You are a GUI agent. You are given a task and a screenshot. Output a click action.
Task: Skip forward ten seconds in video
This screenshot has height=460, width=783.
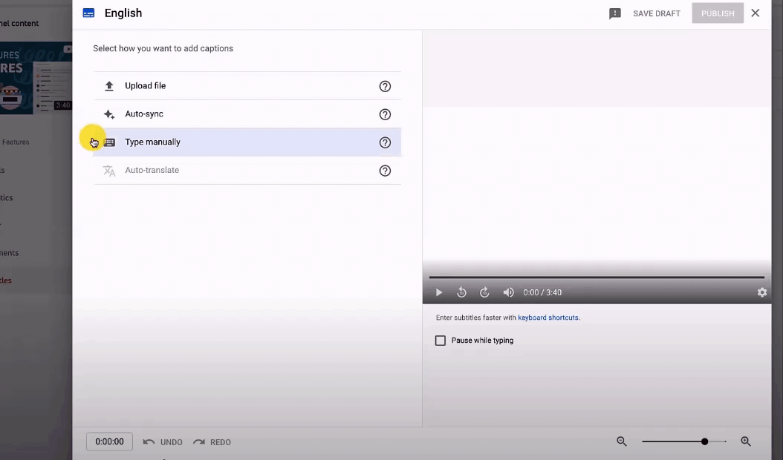pyautogui.click(x=484, y=292)
